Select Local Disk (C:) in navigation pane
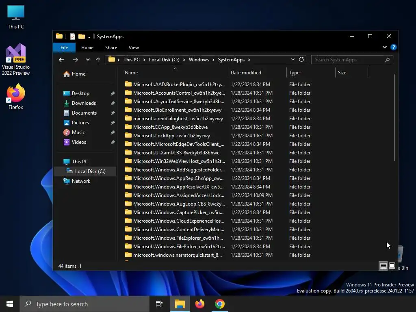Screen dimensions: 416x312 (85, 171)
